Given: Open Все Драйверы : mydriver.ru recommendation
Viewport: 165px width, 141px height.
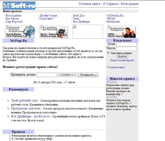Looking at the screenshot, I should click(x=30, y=116).
